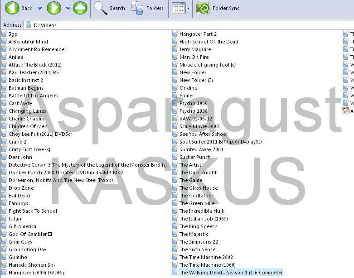Image resolution: width=354 pixels, height=278 pixels.
Task: Select the 3gp folder
Action: click(13, 34)
